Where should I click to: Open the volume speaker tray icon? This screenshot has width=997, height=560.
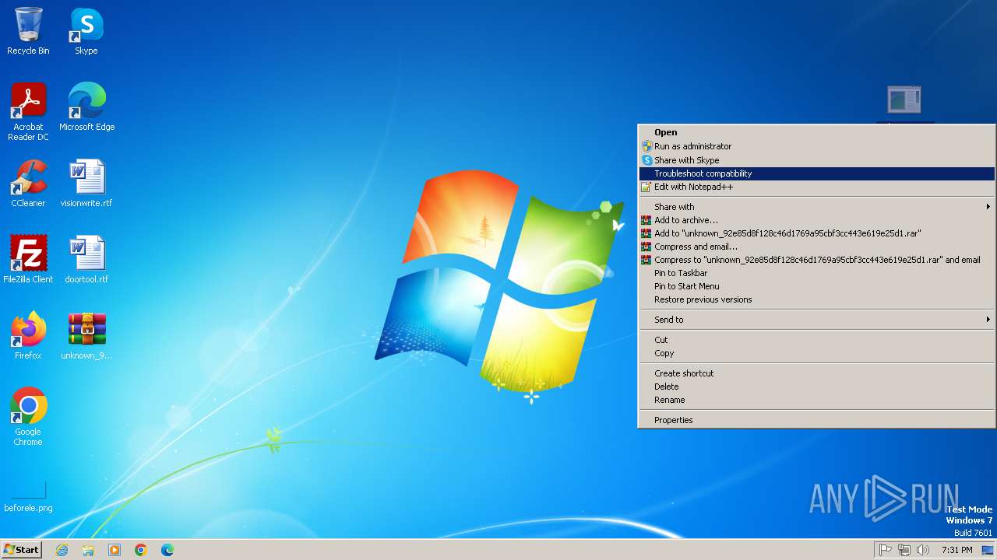point(923,550)
